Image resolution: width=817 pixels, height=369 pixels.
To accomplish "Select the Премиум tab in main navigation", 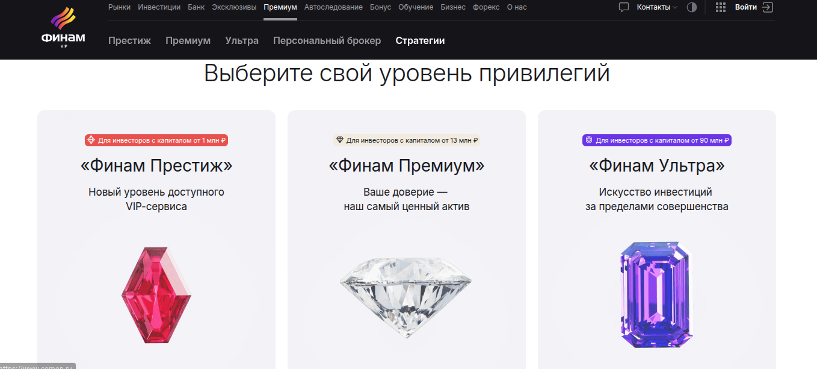I will pos(280,7).
